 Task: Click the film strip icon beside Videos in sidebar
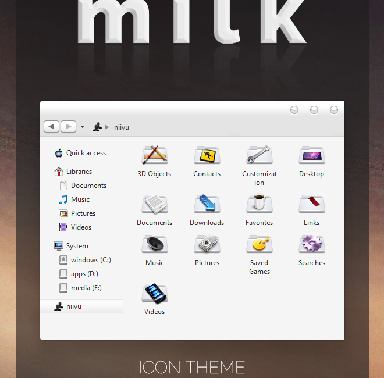pos(63,227)
